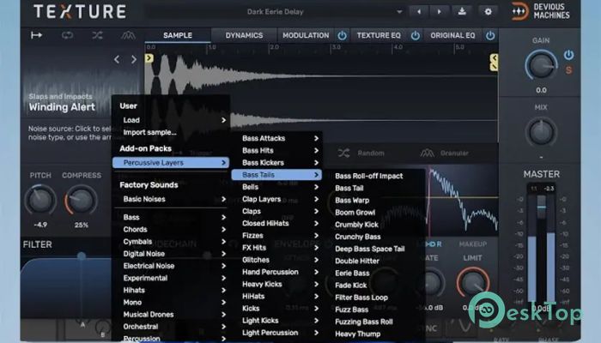Screen dimensions: 601x343
Task: Switch to the ORIGINAL EQ tab
Action: (x=452, y=35)
